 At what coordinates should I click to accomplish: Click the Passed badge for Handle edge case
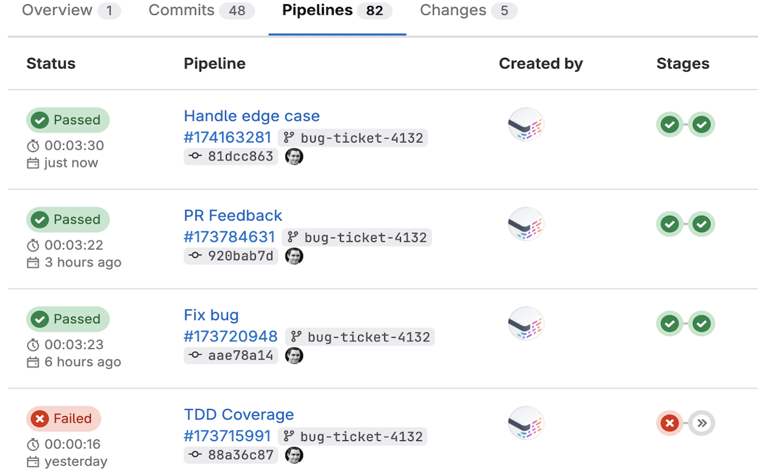68,120
